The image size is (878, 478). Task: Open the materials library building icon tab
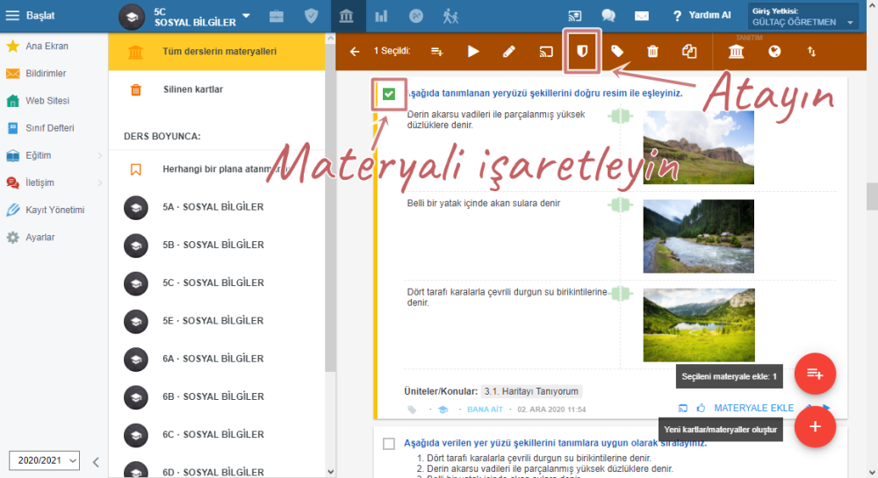tap(347, 16)
